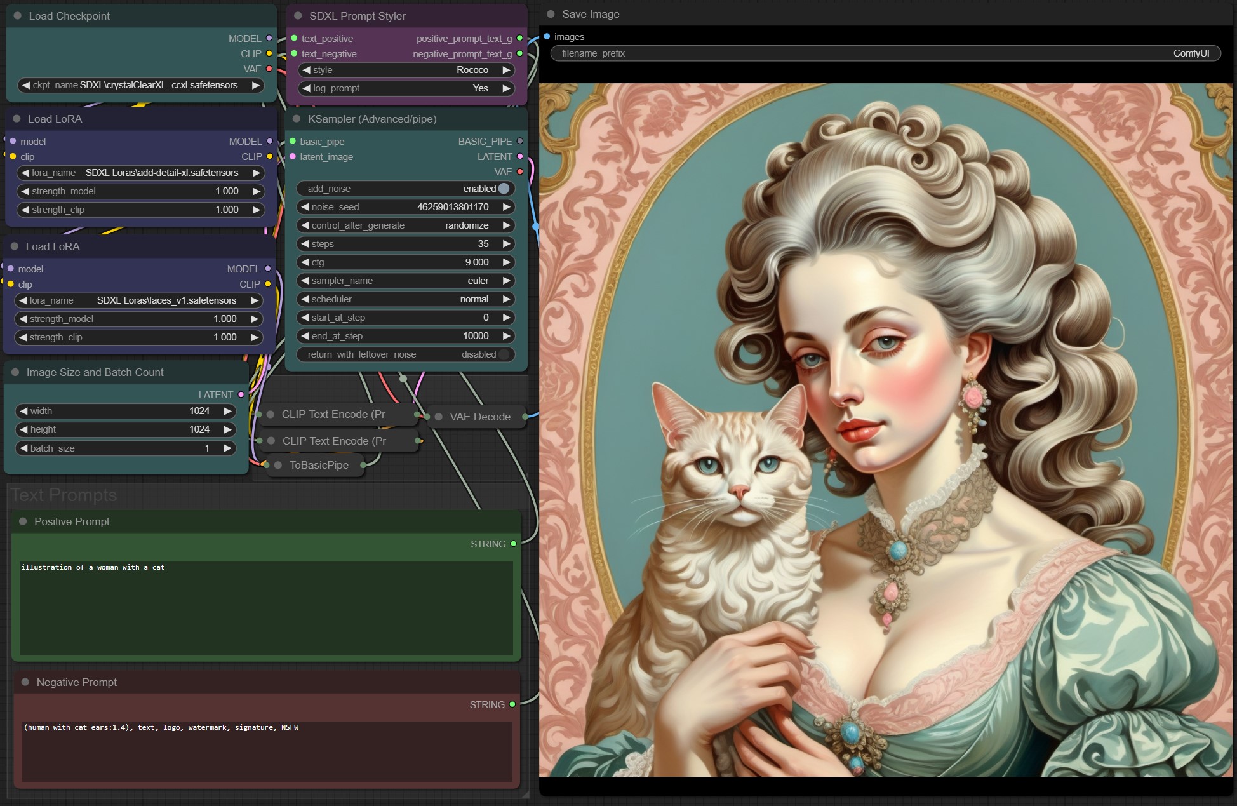1237x806 pixels.
Task: Click the Image Size LATENT output connector
Action: 241,394
